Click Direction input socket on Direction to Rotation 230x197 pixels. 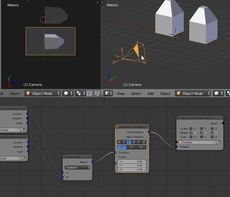(115, 152)
